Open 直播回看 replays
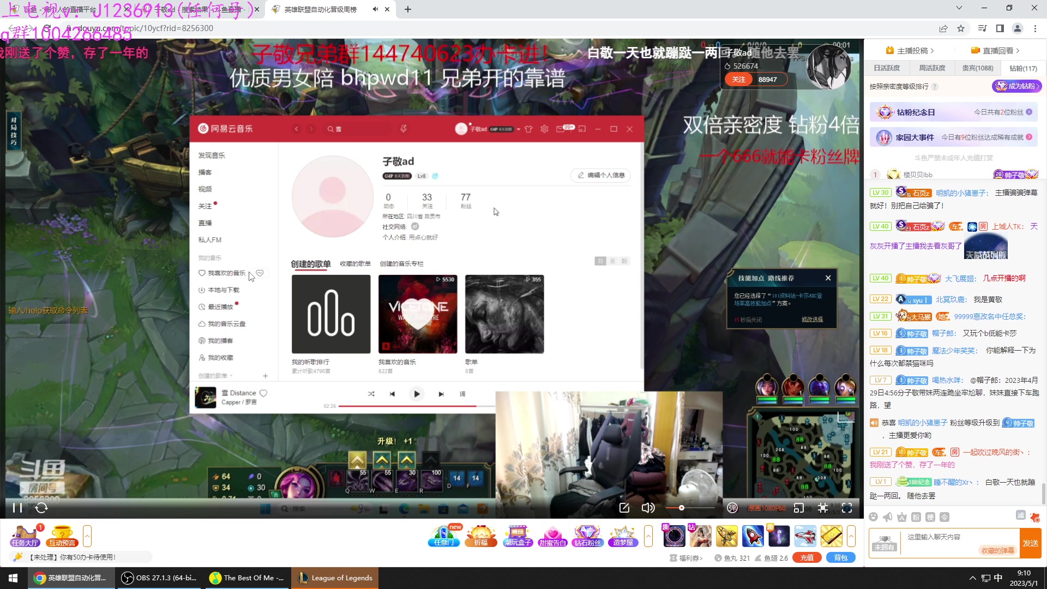The height and width of the screenshot is (589, 1047). pyautogui.click(x=995, y=51)
